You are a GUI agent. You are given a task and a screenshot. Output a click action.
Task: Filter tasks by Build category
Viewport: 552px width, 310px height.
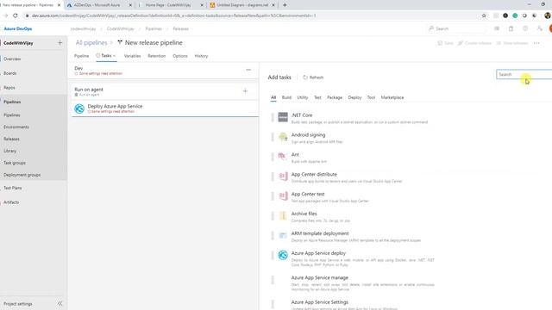pos(286,97)
